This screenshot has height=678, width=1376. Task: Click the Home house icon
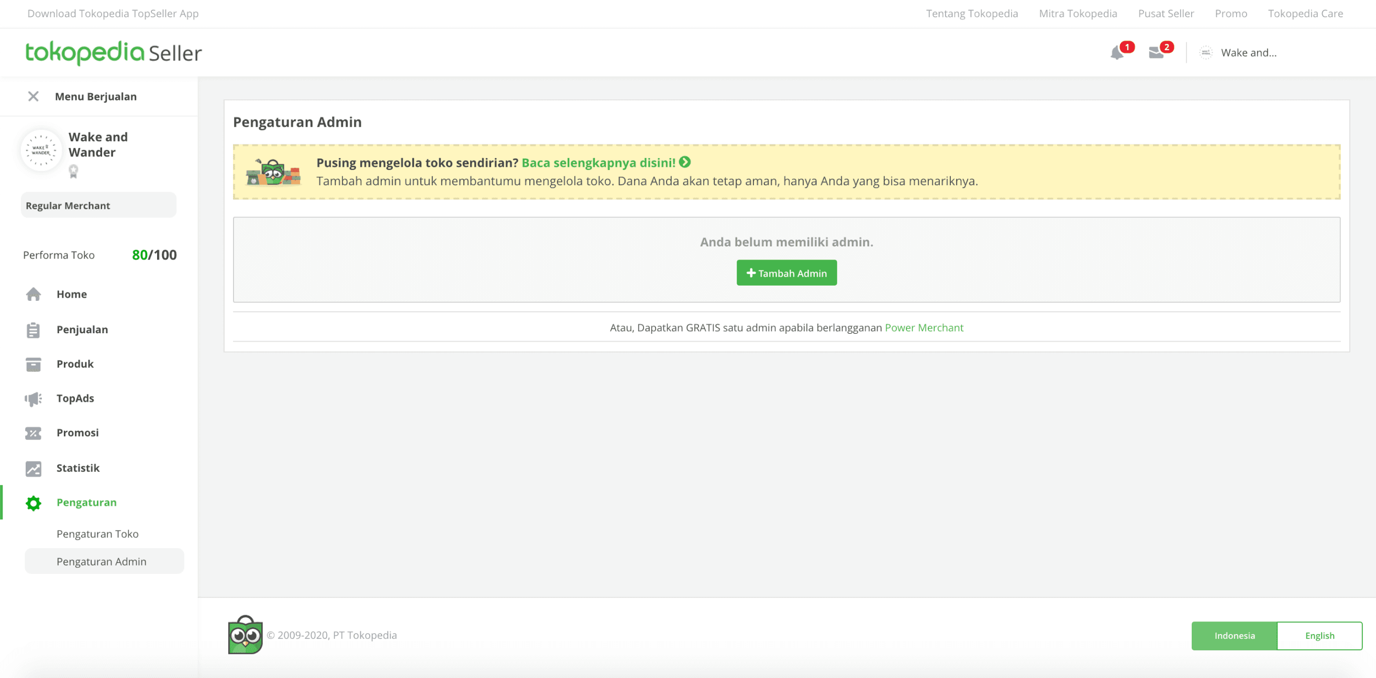coord(33,294)
